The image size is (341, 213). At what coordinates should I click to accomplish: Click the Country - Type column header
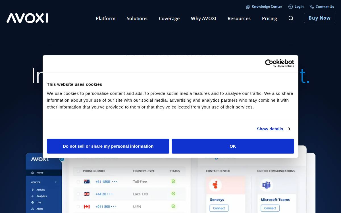144,171
